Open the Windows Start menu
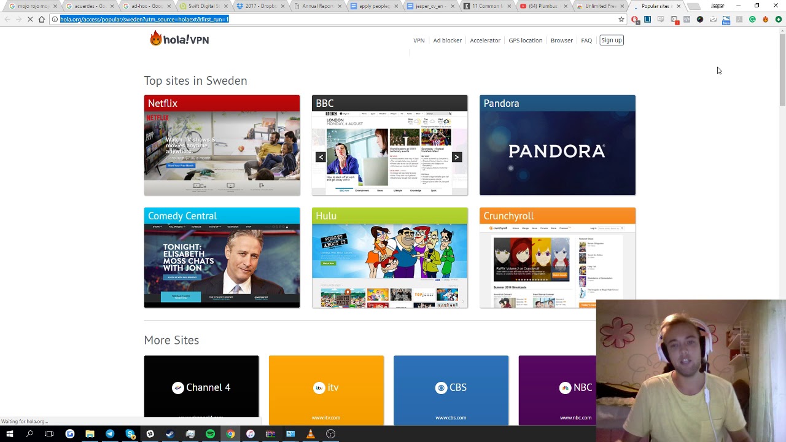 point(10,434)
